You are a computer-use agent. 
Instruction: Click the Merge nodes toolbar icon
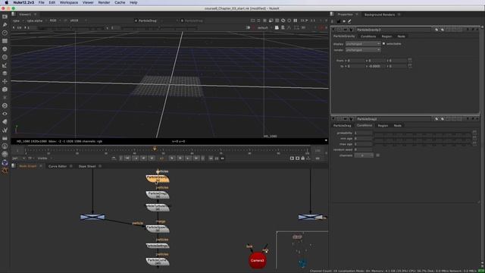tap(5, 73)
